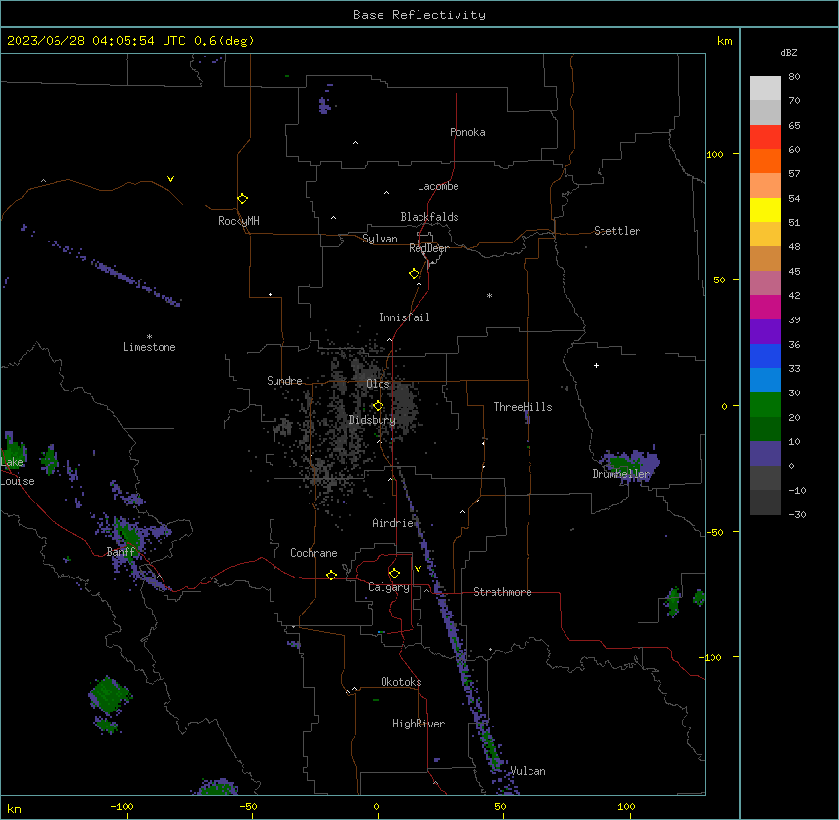The image size is (839, 820).
Task: Click the Okotoks label
Action: click(401, 682)
